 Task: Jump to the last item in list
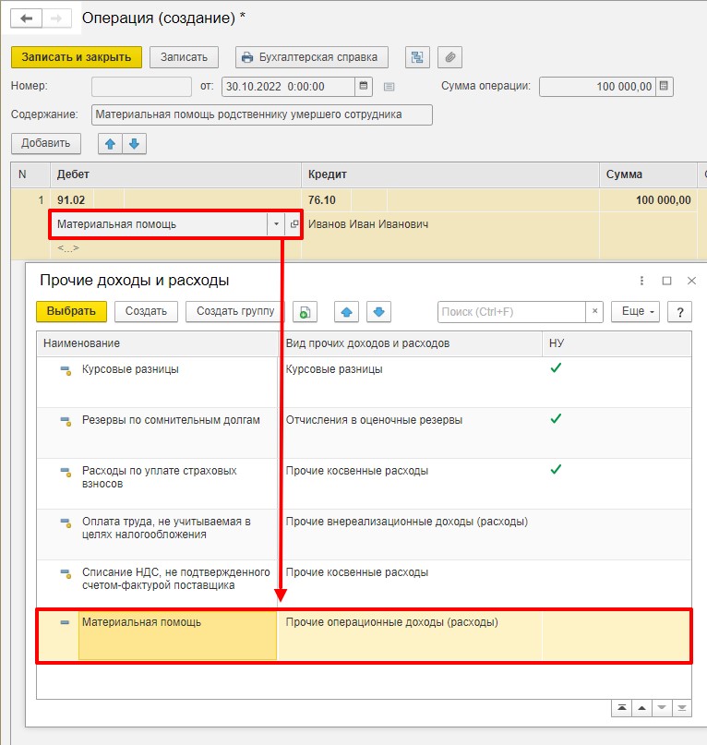[x=682, y=708]
